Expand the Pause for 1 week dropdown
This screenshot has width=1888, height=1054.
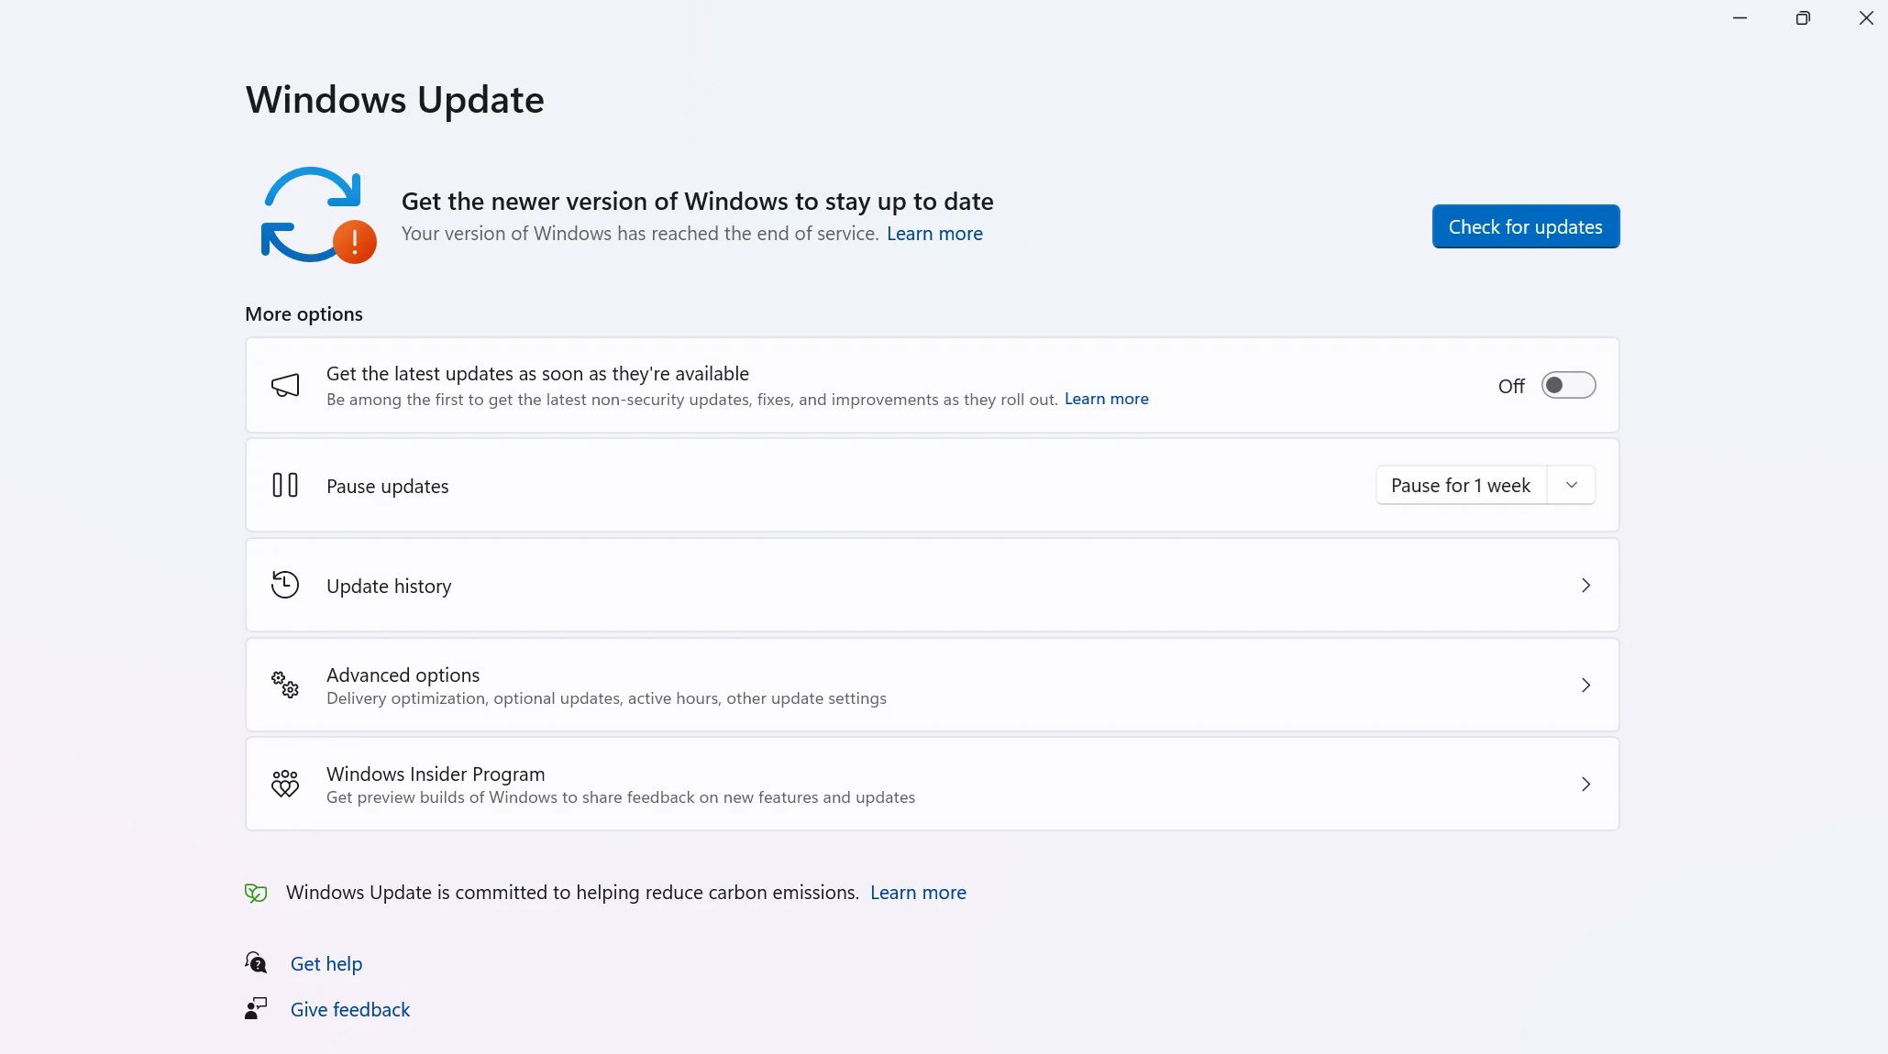(x=1572, y=485)
